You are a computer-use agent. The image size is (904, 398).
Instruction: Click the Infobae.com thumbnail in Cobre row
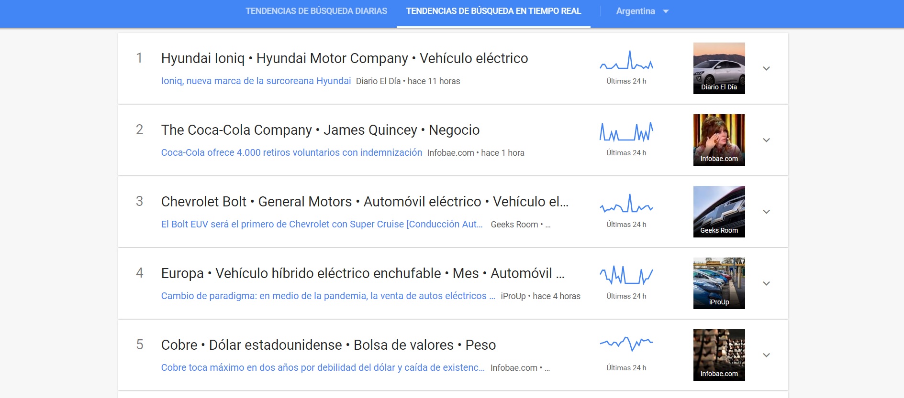[719, 355]
